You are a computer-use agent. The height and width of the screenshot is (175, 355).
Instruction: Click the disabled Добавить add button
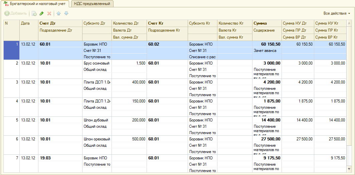coord(16,14)
